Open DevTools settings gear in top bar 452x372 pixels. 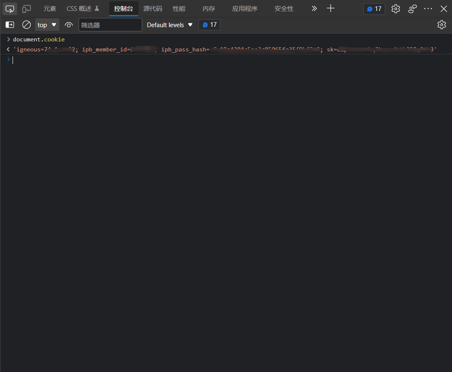point(396,9)
